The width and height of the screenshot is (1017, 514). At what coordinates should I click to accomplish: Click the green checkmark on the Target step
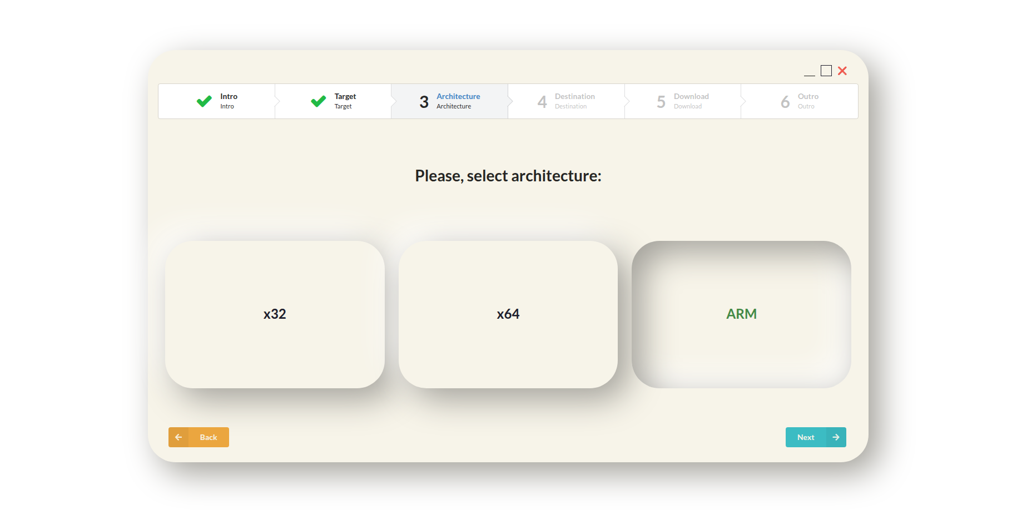317,101
